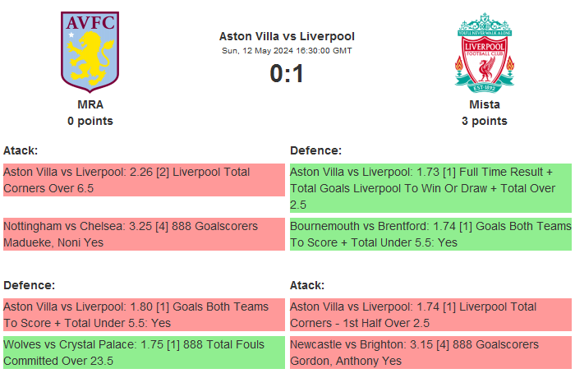Click the Liverpool club crest
The image size is (575, 378).
[x=485, y=51]
